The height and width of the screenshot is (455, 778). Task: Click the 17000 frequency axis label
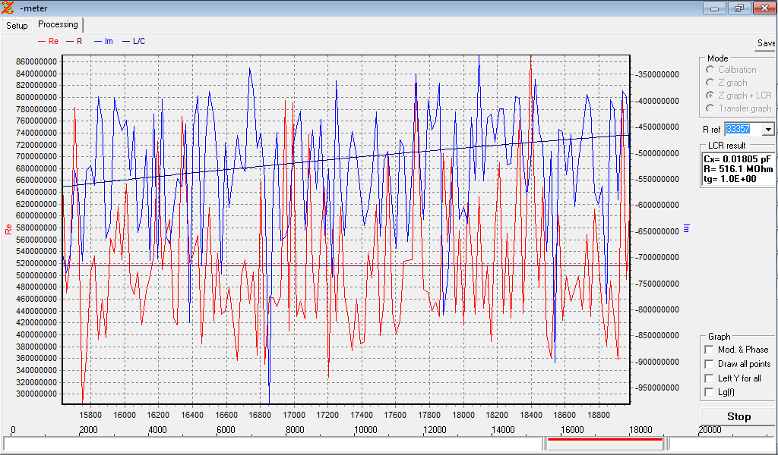[x=294, y=414]
